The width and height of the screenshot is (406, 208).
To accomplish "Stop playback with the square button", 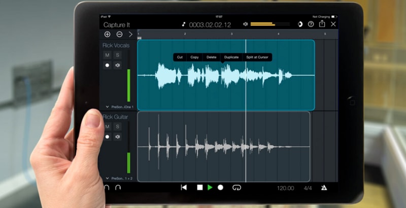I will pyautogui.click(x=200, y=188).
